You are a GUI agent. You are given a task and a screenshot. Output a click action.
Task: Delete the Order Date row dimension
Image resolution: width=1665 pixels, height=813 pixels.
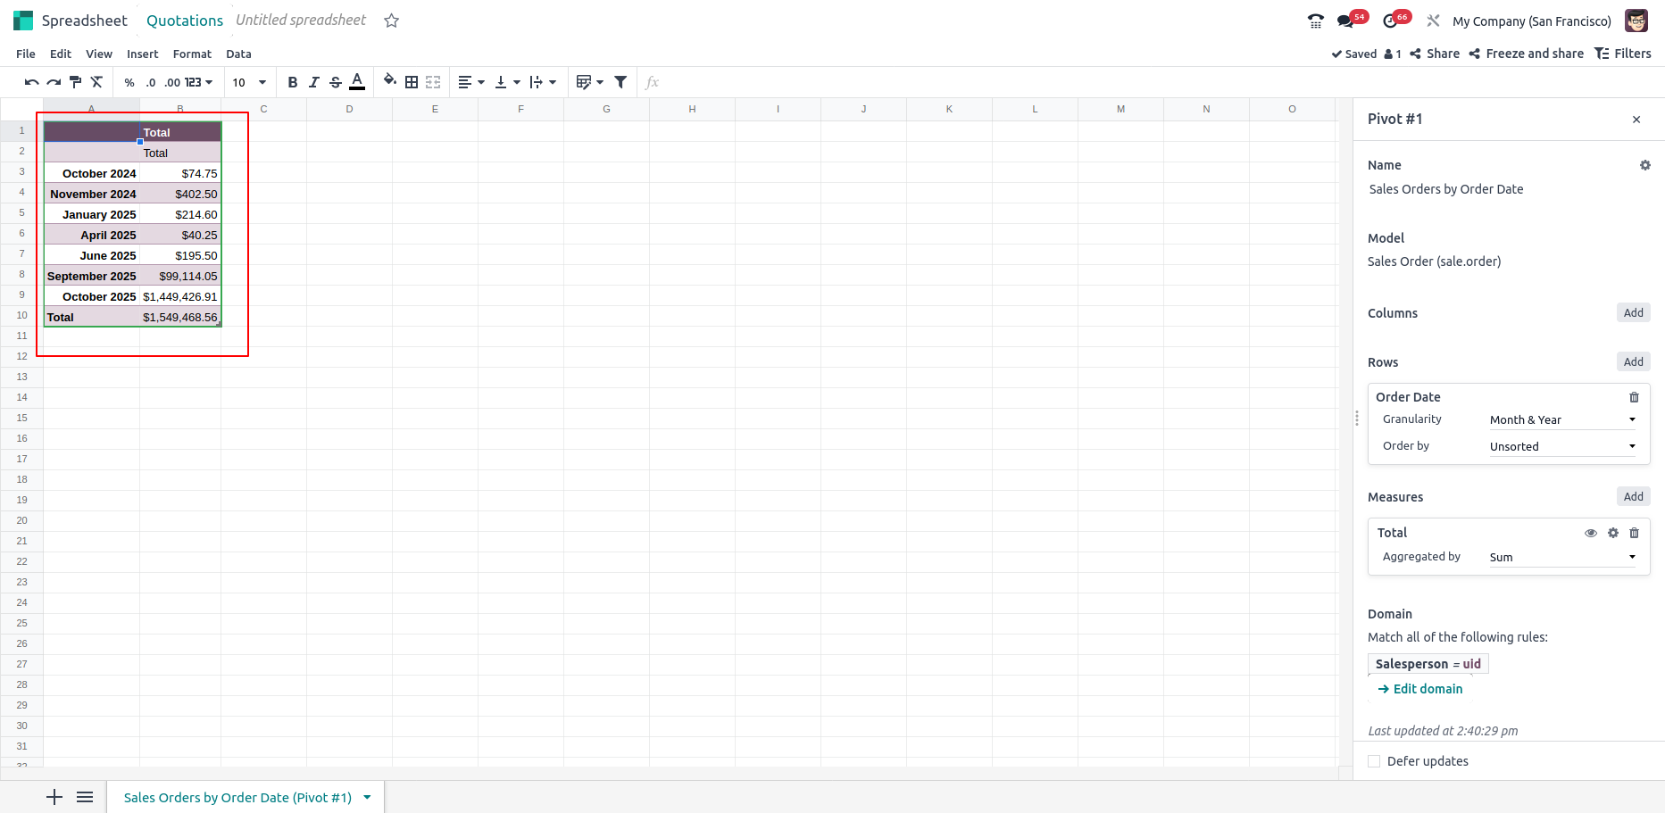(1634, 397)
